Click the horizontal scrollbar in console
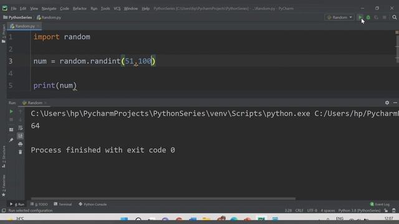 (163, 198)
